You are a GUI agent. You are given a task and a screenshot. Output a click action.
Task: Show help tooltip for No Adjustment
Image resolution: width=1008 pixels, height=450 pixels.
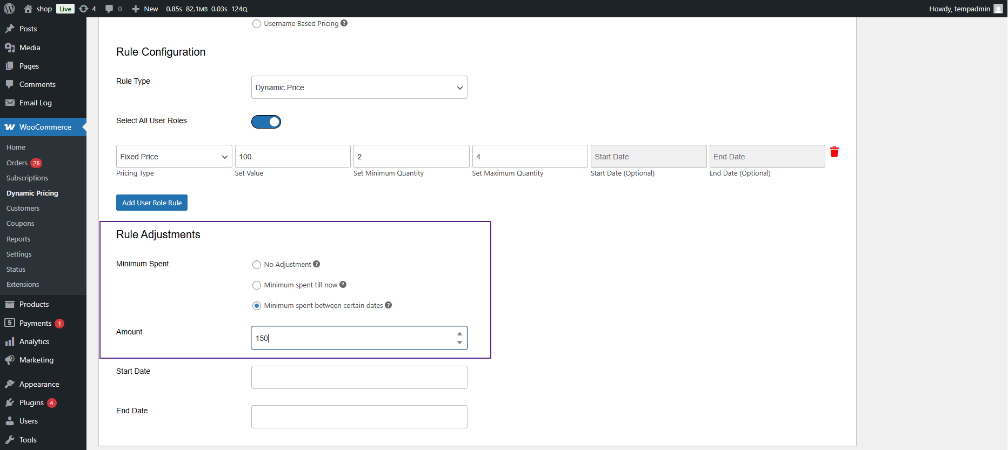pyautogui.click(x=317, y=264)
